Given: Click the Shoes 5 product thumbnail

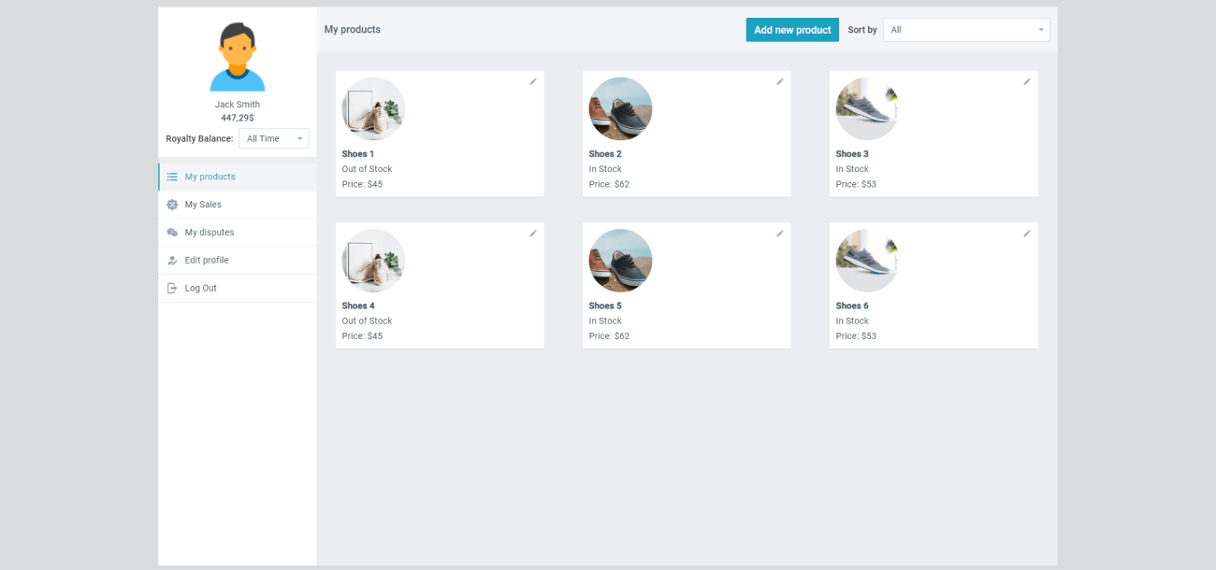Looking at the screenshot, I should pos(620,261).
